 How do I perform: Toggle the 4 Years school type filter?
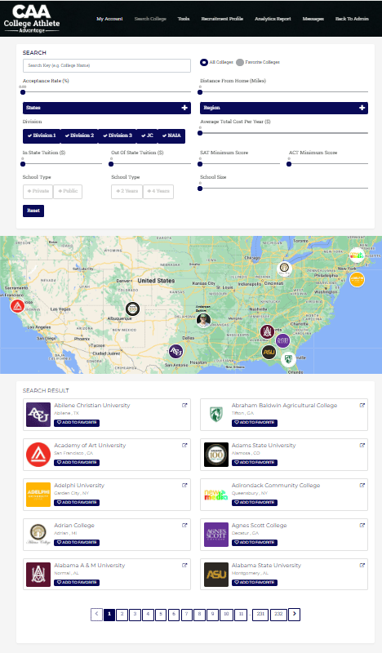(158, 191)
